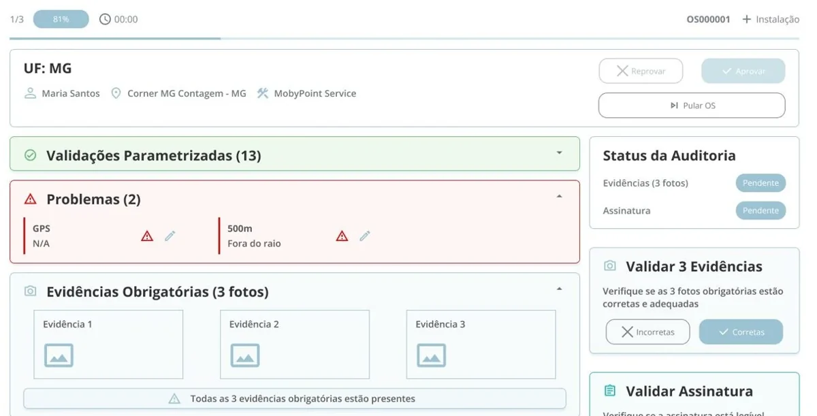Collapse the Evidências Obrigatórias section

560,289
